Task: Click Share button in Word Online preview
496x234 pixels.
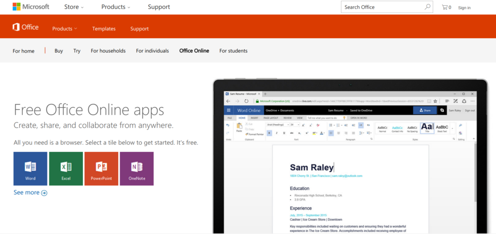Action: [x=425, y=110]
